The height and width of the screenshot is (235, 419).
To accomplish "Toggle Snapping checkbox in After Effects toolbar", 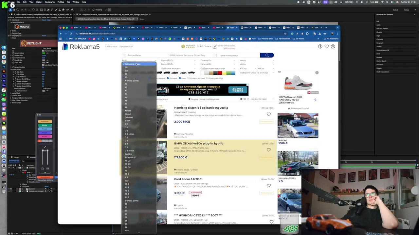I will click(93, 10).
